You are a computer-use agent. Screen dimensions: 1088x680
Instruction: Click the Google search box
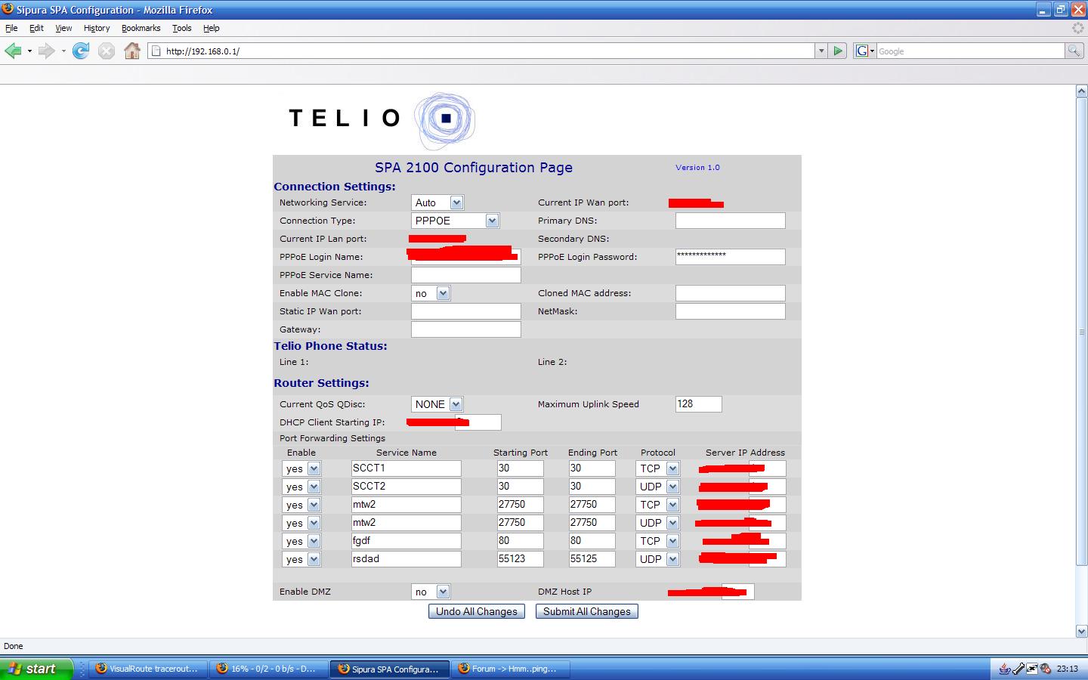[970, 51]
